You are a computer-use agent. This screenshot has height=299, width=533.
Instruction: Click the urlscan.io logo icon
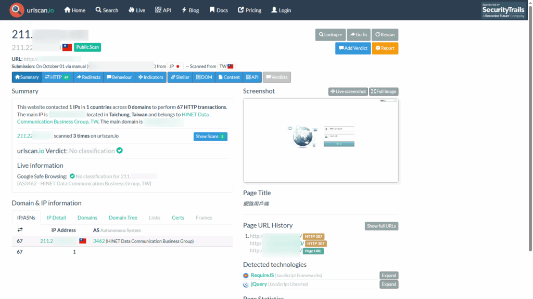tap(17, 10)
